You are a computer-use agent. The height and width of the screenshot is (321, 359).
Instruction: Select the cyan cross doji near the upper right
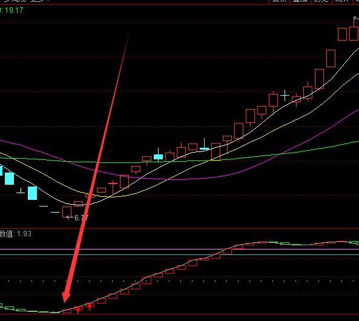point(285,95)
